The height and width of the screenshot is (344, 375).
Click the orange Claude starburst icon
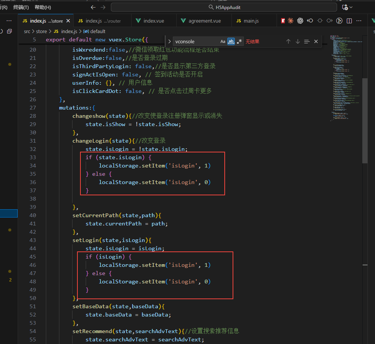click(290, 21)
